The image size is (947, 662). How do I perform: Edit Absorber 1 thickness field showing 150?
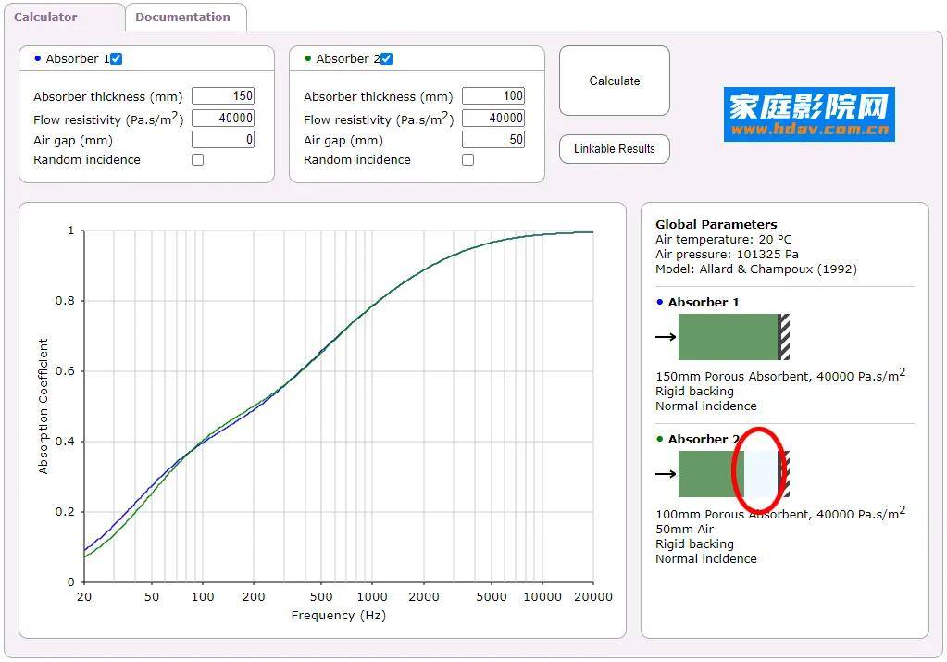click(x=223, y=95)
